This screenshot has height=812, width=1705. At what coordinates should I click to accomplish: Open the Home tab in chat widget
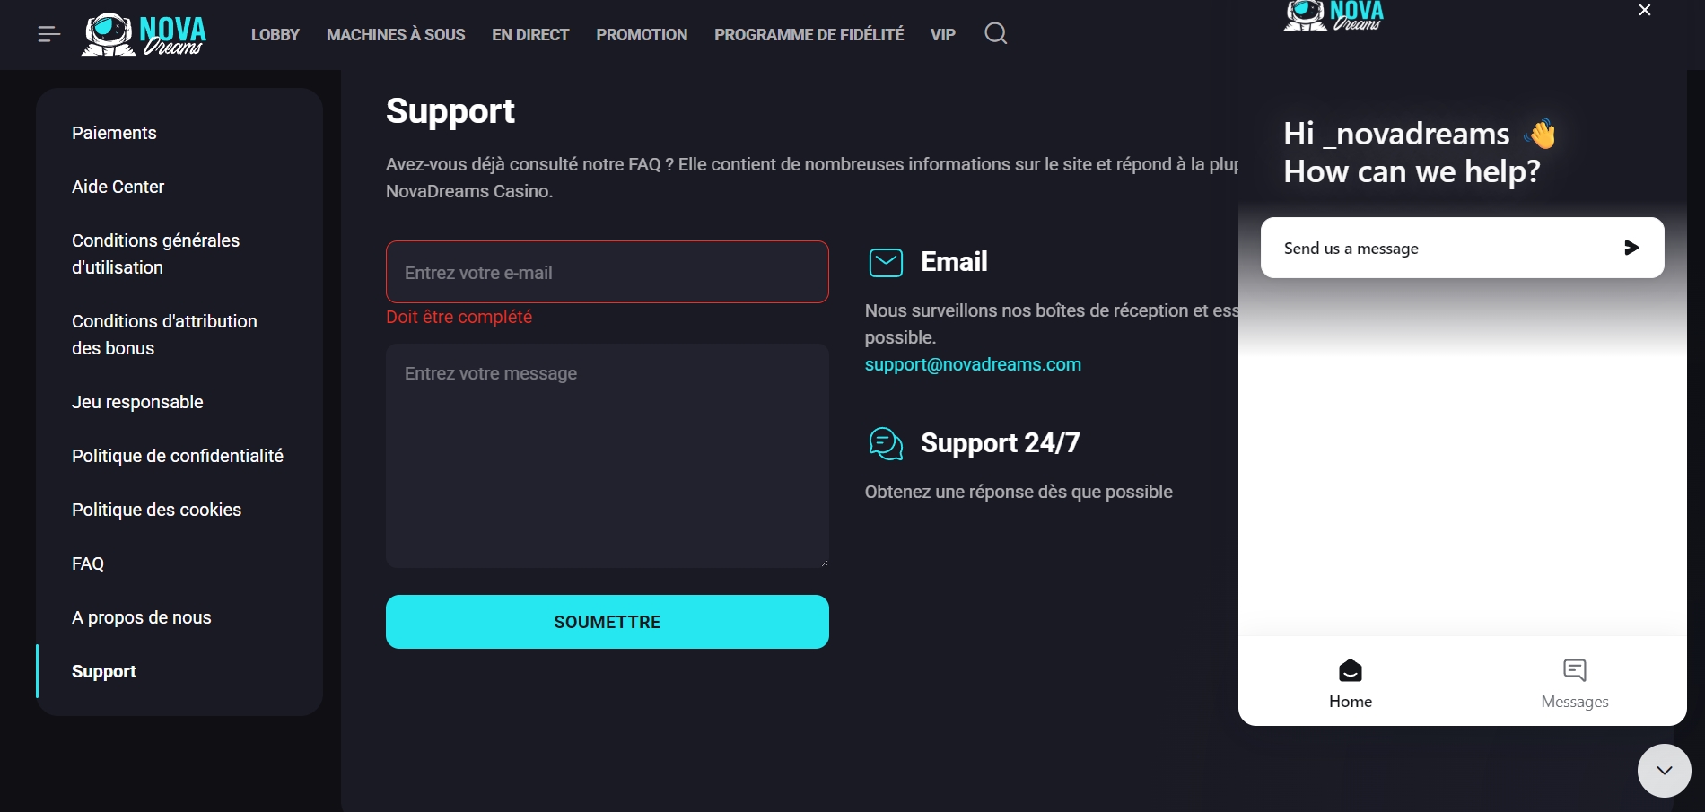tap(1350, 683)
